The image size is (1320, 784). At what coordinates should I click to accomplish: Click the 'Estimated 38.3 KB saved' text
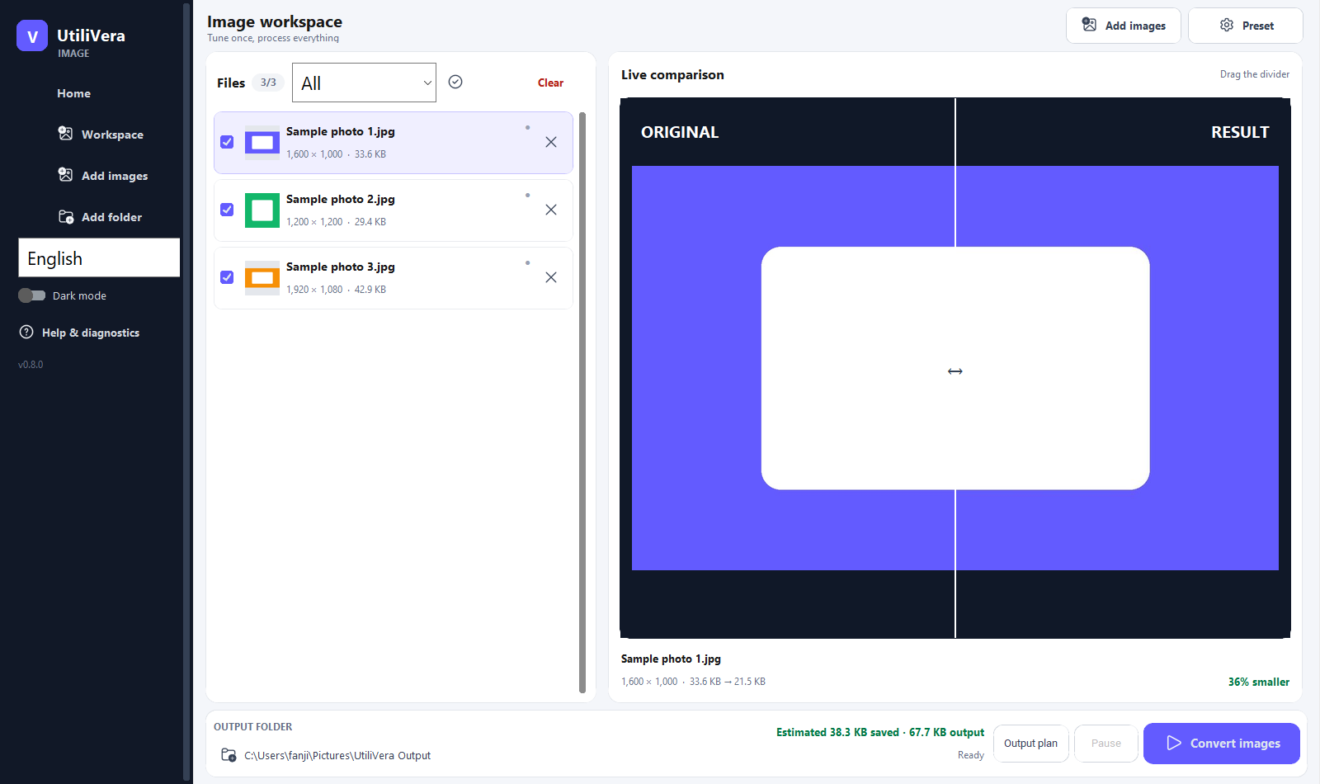coord(837,732)
